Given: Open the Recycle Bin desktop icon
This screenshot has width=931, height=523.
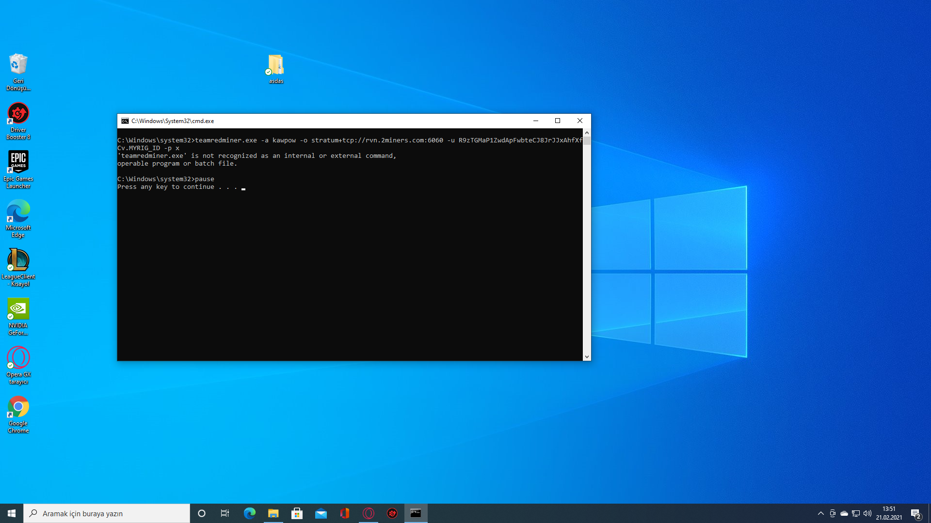Looking at the screenshot, I should [18, 72].
